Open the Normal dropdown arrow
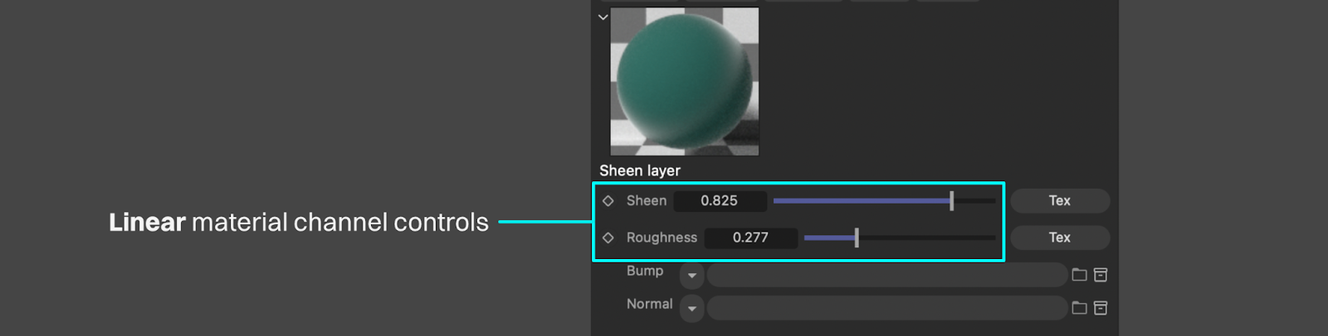Viewport: 1328px width, 336px height. (x=691, y=309)
